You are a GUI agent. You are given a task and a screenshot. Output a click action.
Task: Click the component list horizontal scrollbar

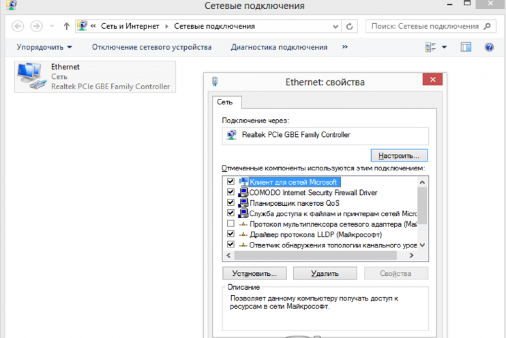(x=315, y=256)
